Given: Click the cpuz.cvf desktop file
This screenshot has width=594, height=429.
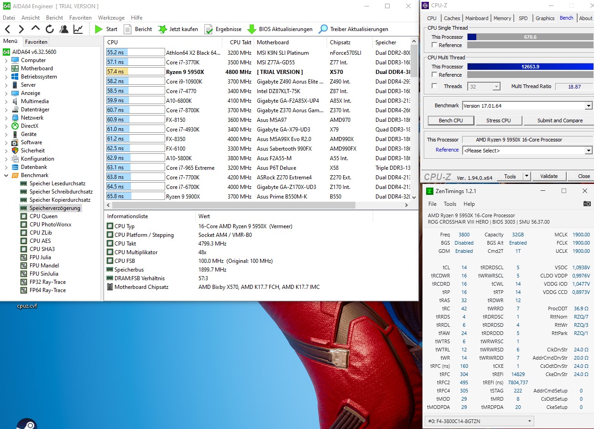Looking at the screenshot, I should pyautogui.click(x=27, y=306).
